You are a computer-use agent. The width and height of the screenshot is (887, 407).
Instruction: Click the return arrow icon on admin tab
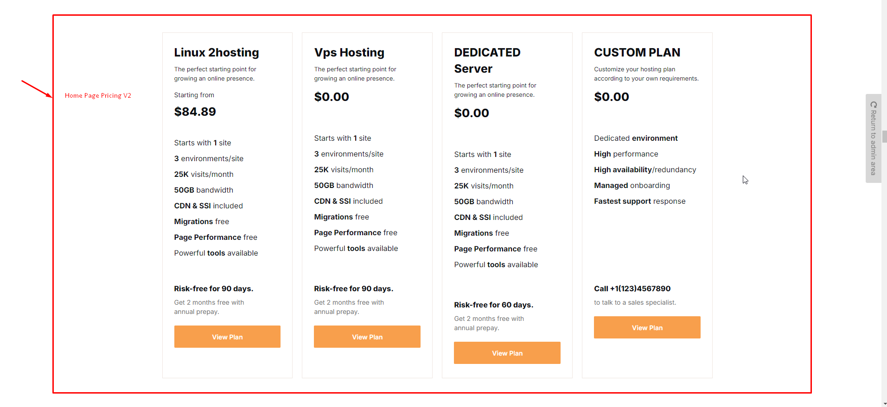pyautogui.click(x=874, y=105)
